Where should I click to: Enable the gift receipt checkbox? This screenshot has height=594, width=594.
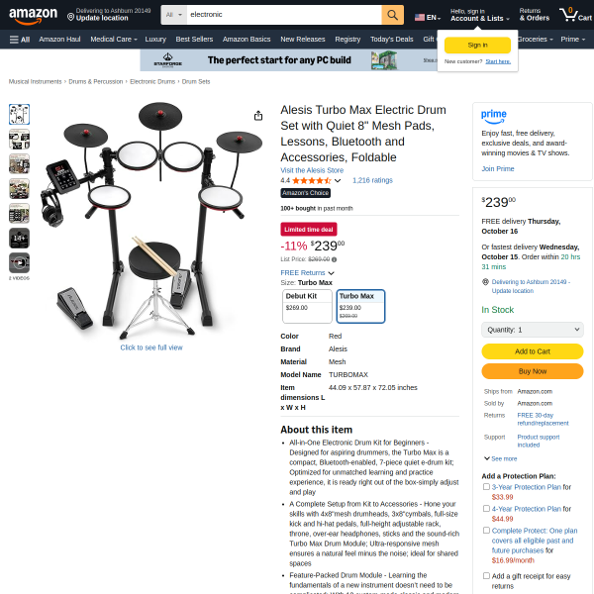[486, 576]
